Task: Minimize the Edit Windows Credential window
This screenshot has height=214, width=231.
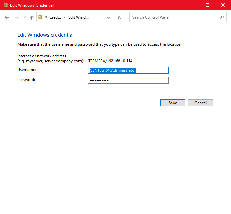Action: click(192, 5)
